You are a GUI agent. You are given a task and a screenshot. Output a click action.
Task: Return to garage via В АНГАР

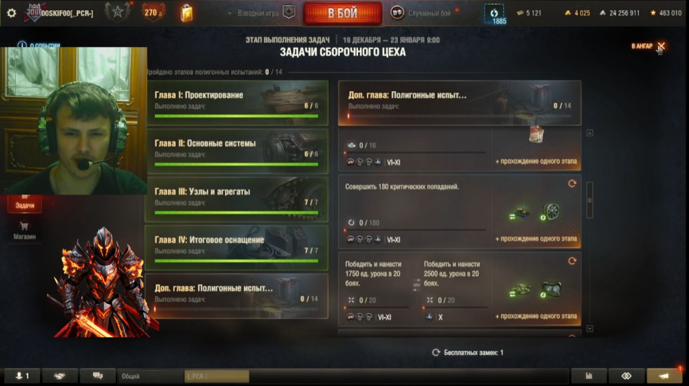coord(648,46)
